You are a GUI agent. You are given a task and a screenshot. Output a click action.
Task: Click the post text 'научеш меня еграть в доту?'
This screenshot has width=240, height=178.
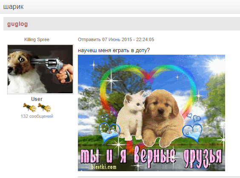click(114, 50)
